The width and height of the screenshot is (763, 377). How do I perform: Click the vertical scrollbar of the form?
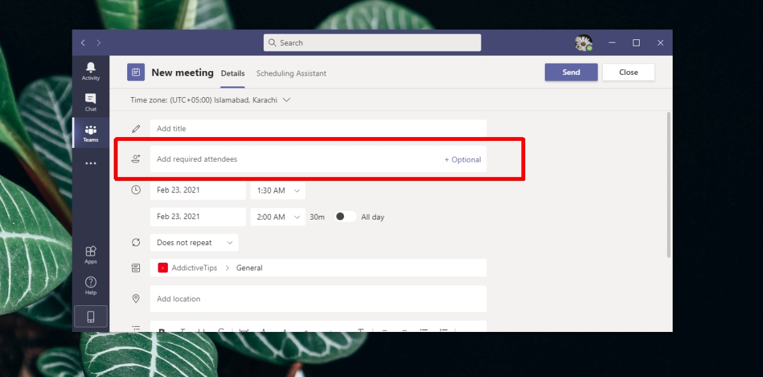pyautogui.click(x=668, y=184)
